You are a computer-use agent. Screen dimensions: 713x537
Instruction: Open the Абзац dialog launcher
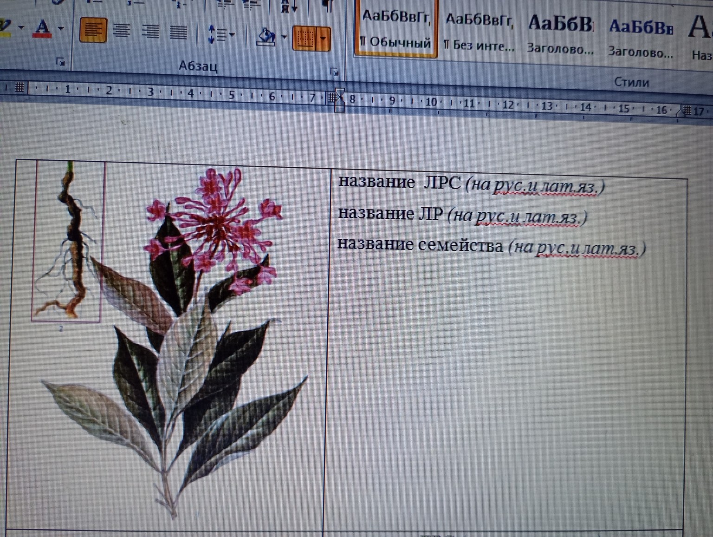[x=334, y=72]
